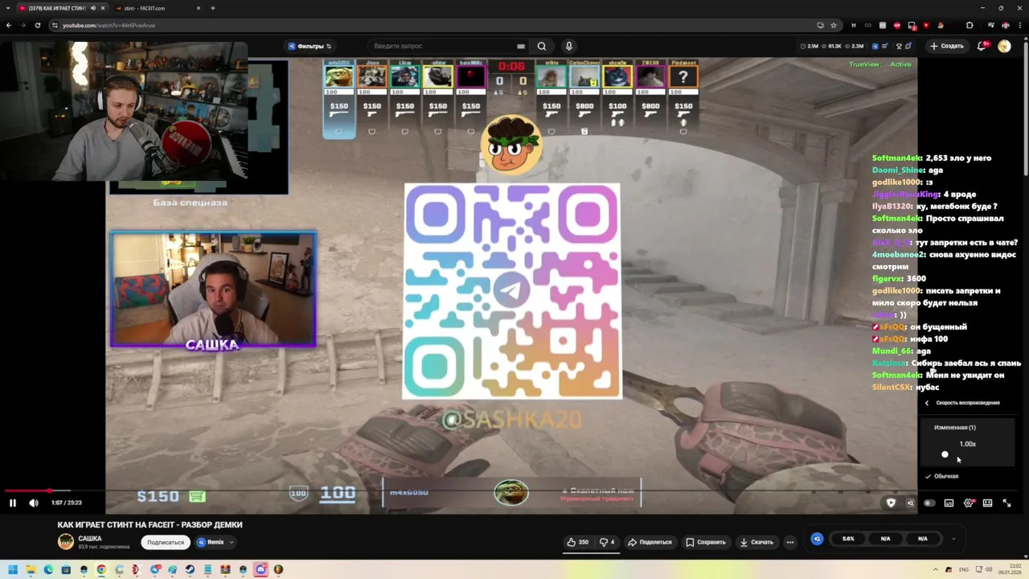
Task: Open YouTube notifications bell
Action: [x=982, y=46]
